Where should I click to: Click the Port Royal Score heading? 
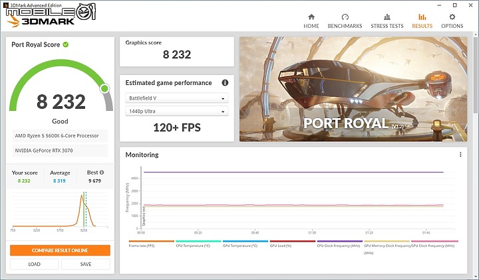point(35,44)
